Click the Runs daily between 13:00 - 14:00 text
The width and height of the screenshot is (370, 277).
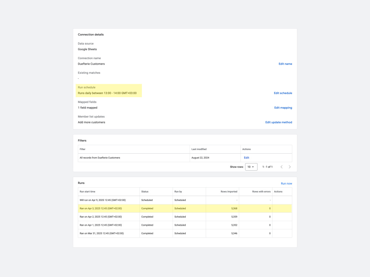[107, 93]
